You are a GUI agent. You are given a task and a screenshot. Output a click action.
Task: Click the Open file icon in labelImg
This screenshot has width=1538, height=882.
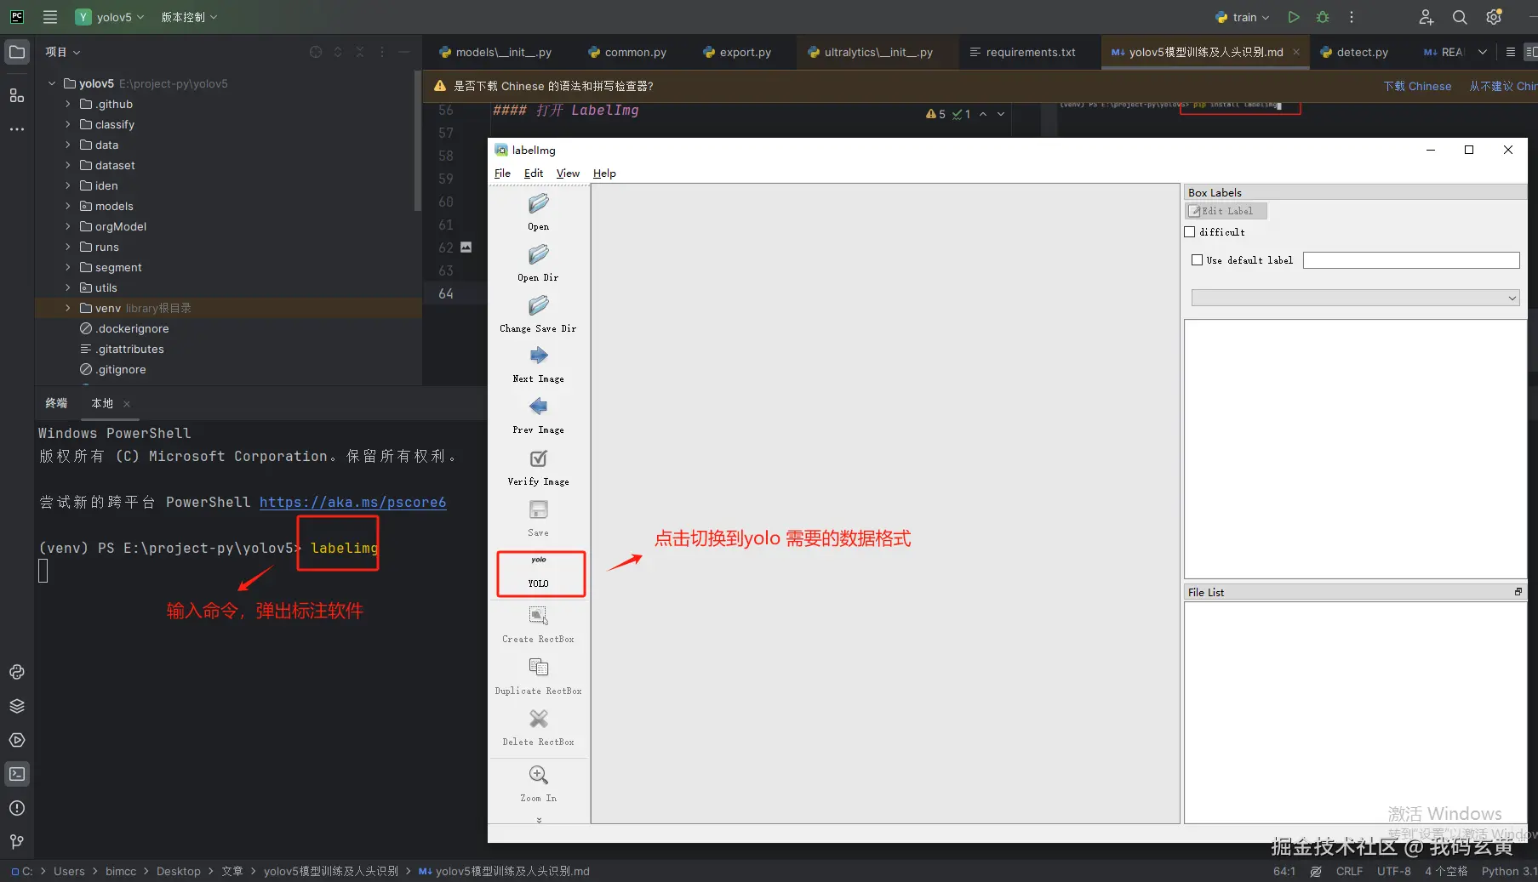tap(538, 204)
